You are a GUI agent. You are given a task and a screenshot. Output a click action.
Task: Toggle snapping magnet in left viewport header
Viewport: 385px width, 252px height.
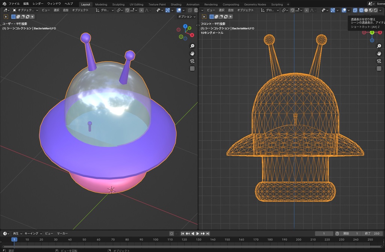(x=127, y=10)
